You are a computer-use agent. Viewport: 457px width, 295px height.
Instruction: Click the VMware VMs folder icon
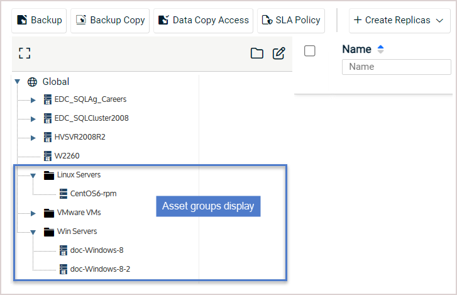49,213
